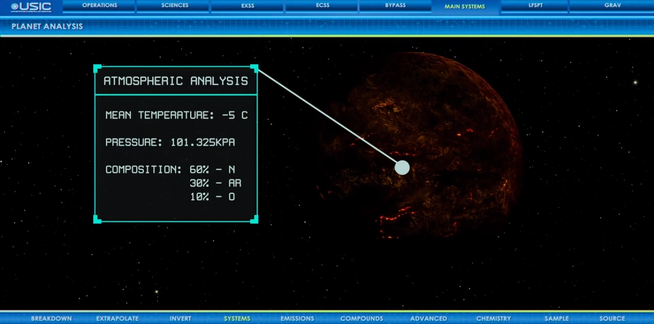This screenshot has height=324, width=654.
Task: Open the ECSS tab
Action: click(x=323, y=5)
